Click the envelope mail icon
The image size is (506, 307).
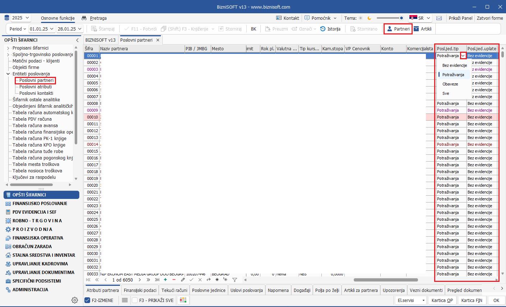pos(439,18)
